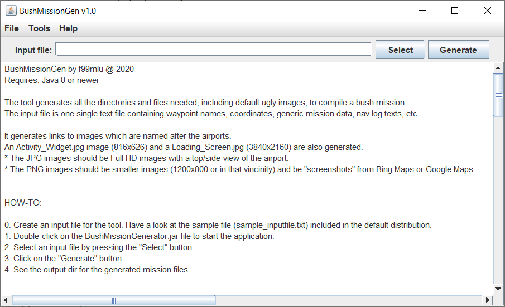Screen dimensions: 505x307
Task: Open the Tools menu
Action: click(39, 28)
